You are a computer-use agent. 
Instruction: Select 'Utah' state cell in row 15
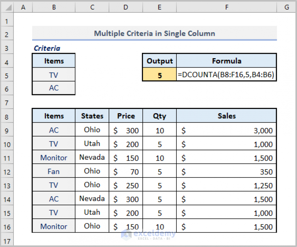coord(92,212)
